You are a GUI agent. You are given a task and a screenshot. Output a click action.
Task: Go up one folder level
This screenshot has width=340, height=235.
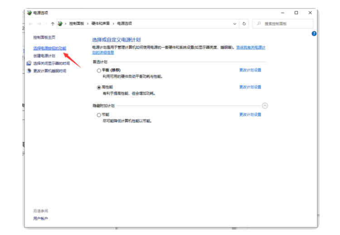click(53, 24)
